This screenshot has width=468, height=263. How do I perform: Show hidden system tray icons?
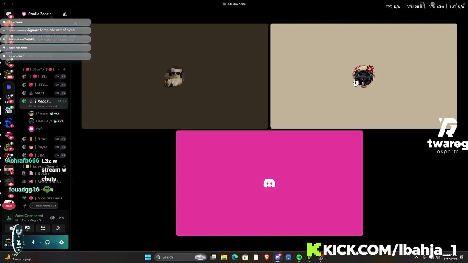pos(416,257)
